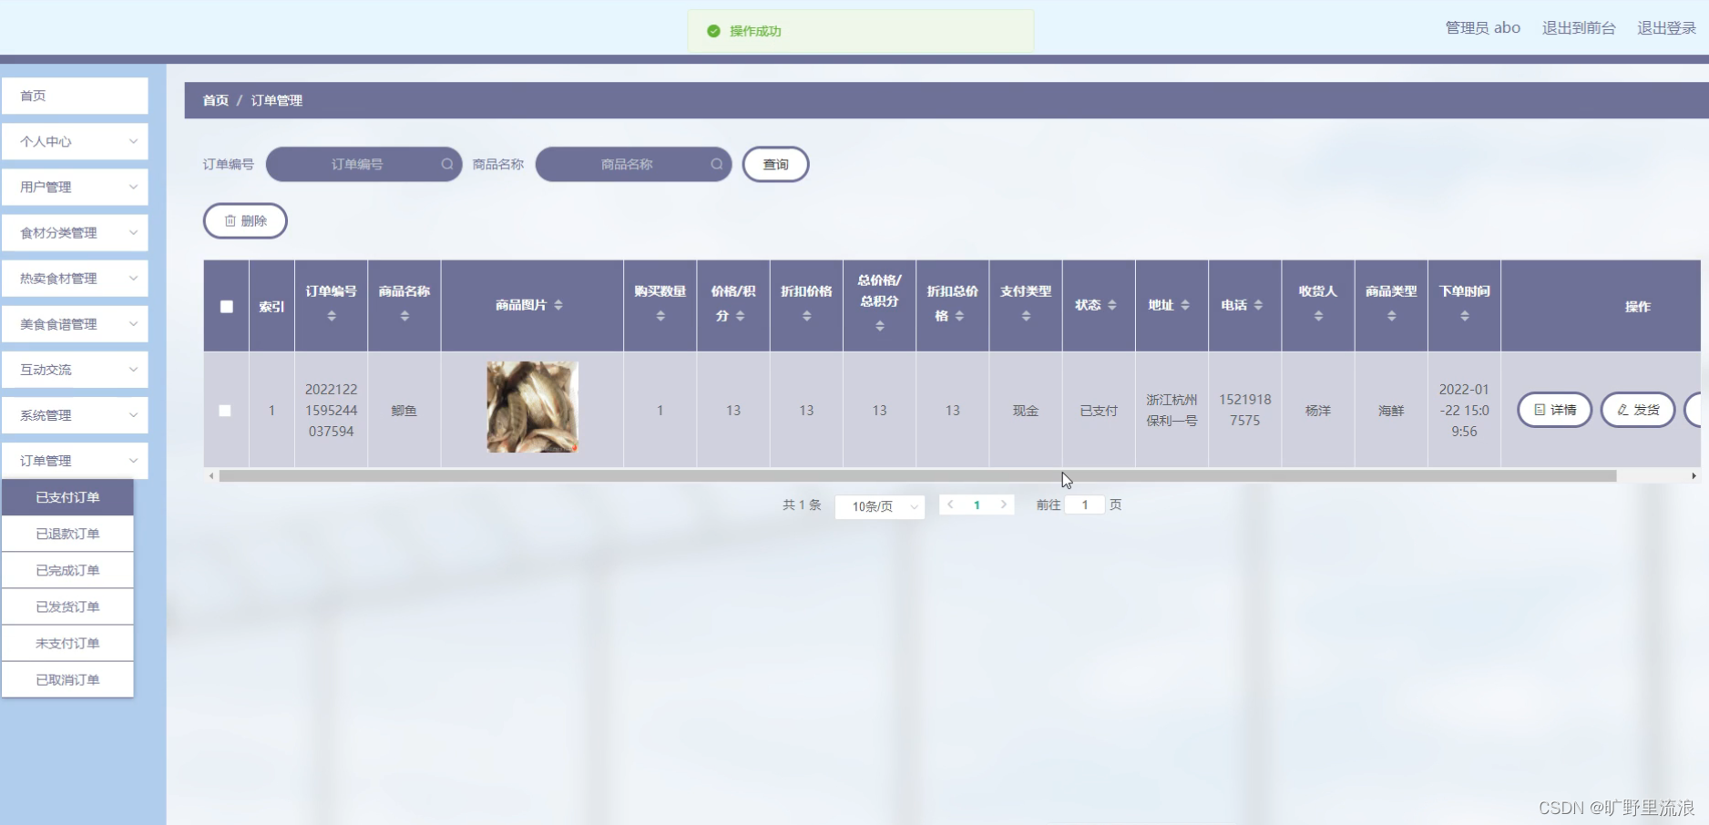Click the 已支付 status cell

[1099, 411]
